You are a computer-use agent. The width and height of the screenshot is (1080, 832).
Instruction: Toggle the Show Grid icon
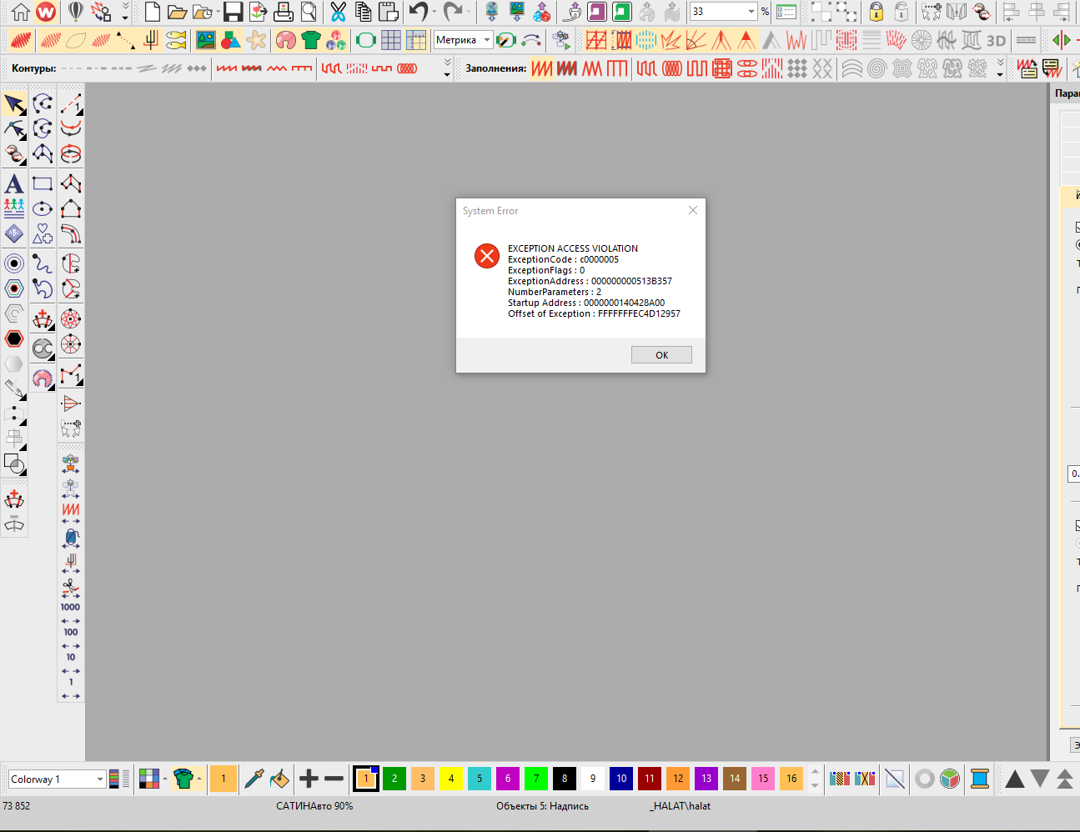coord(391,40)
